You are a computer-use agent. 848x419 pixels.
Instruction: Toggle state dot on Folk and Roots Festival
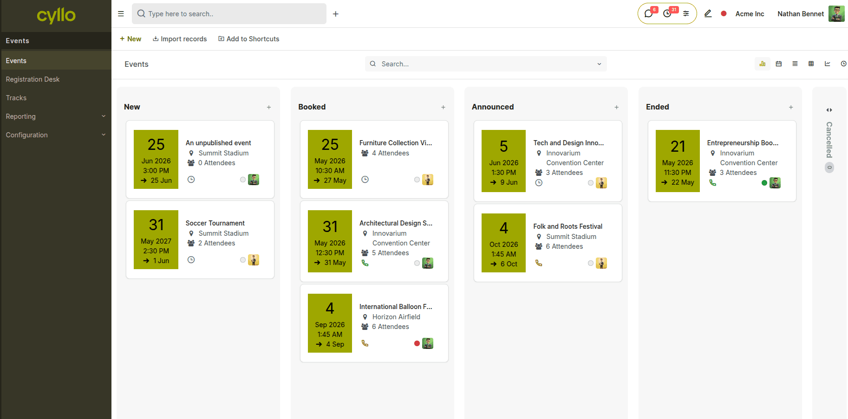tap(591, 263)
